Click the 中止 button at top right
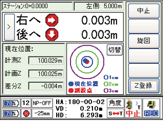 (x=144, y=11)
